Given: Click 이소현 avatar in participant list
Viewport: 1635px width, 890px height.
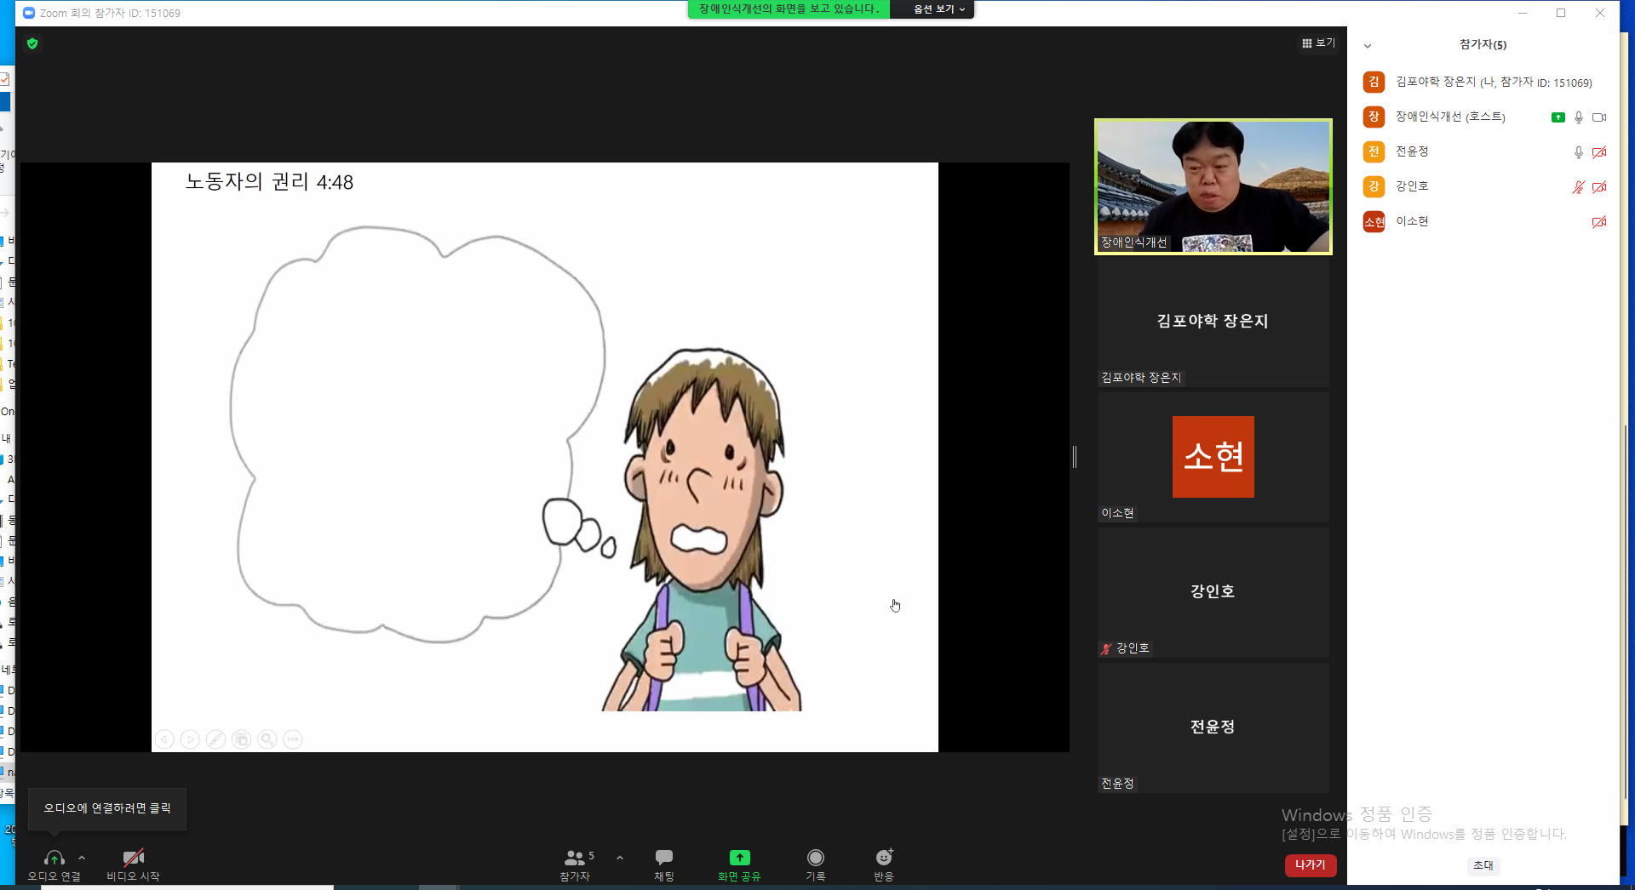Looking at the screenshot, I should point(1374,221).
